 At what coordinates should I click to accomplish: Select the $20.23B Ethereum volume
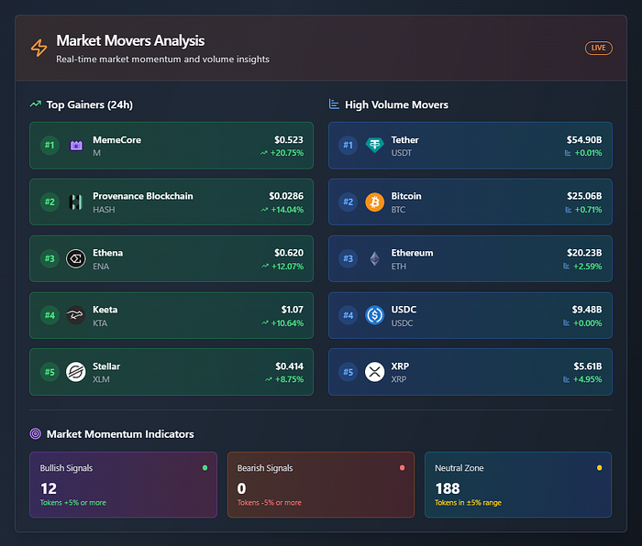(x=584, y=253)
